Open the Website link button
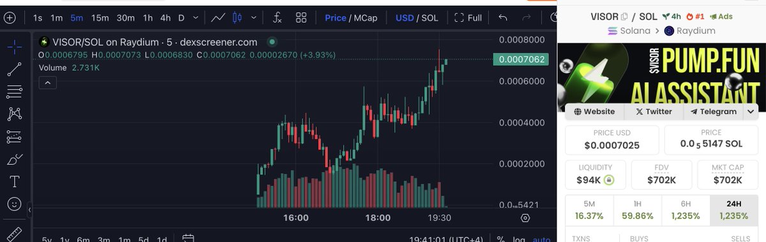Image resolution: width=766 pixels, height=242 pixels. click(x=594, y=111)
